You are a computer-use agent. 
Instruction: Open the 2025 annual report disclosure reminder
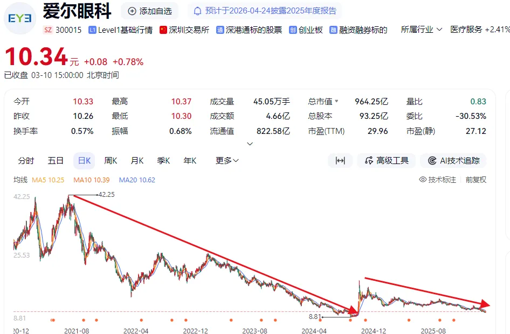264,11
